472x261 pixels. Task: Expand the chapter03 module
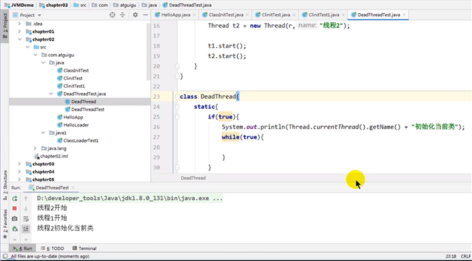[20, 164]
